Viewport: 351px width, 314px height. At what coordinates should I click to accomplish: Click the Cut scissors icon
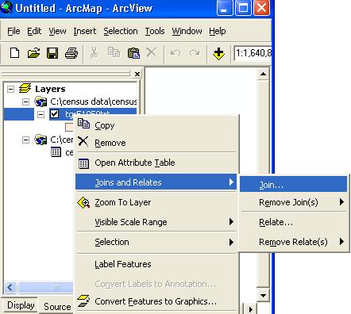[94, 52]
